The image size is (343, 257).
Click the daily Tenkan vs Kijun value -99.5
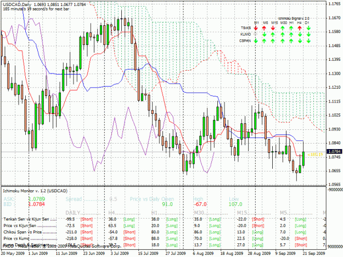coord(70,219)
